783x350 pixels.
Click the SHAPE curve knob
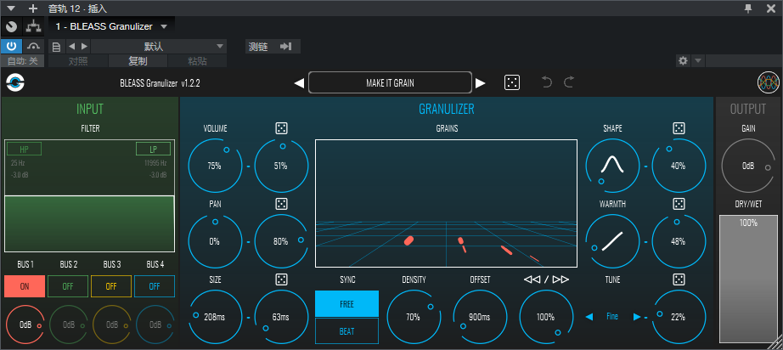612,166
